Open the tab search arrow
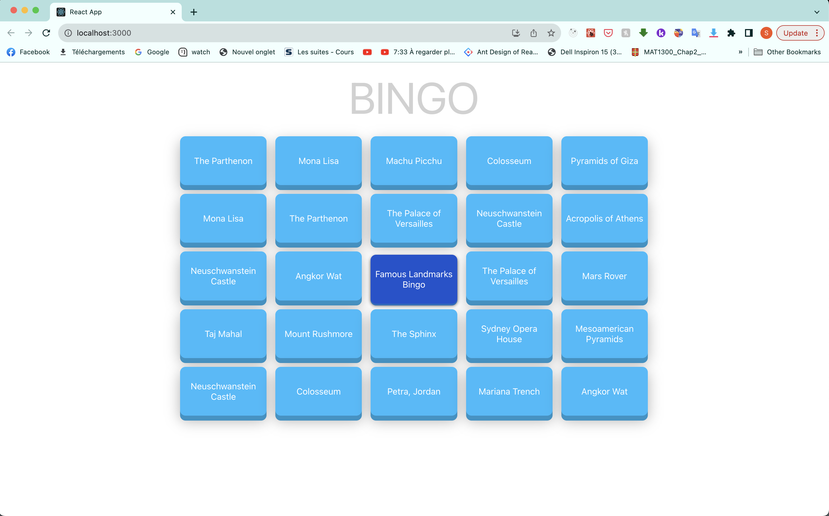 point(817,12)
